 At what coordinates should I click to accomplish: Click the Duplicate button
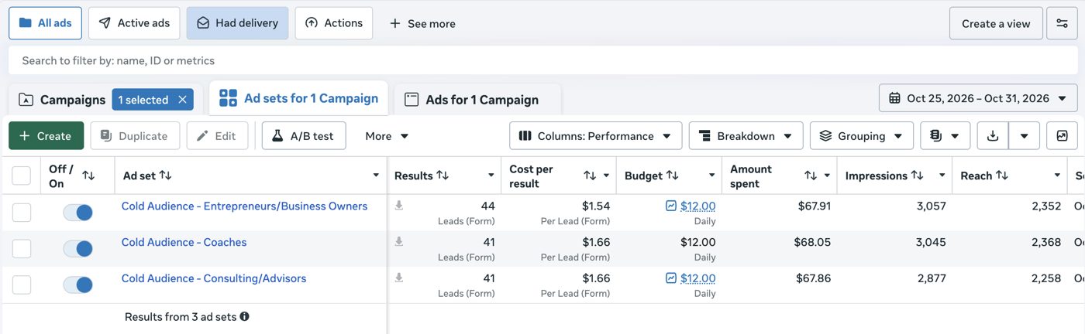point(135,135)
